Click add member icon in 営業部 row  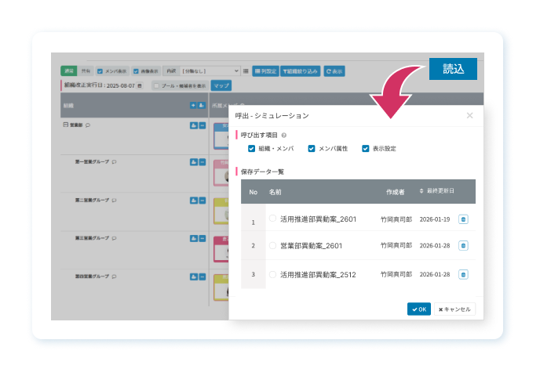coord(193,125)
